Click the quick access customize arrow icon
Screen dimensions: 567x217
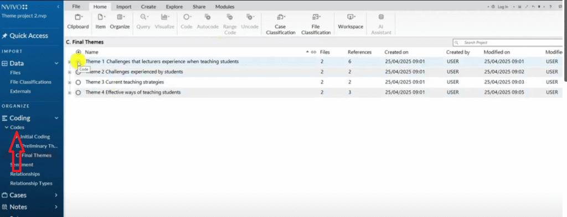(x=539, y=7)
